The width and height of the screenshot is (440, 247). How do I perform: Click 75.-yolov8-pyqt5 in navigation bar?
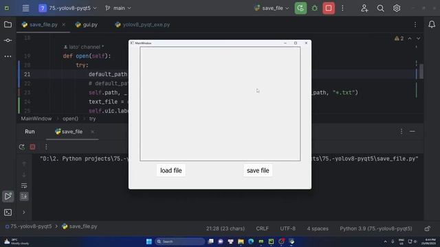point(29,226)
